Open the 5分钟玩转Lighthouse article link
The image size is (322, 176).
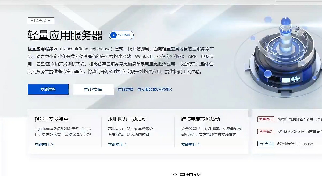295,144
